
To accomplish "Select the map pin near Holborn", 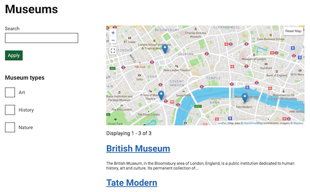I will [165, 49].
